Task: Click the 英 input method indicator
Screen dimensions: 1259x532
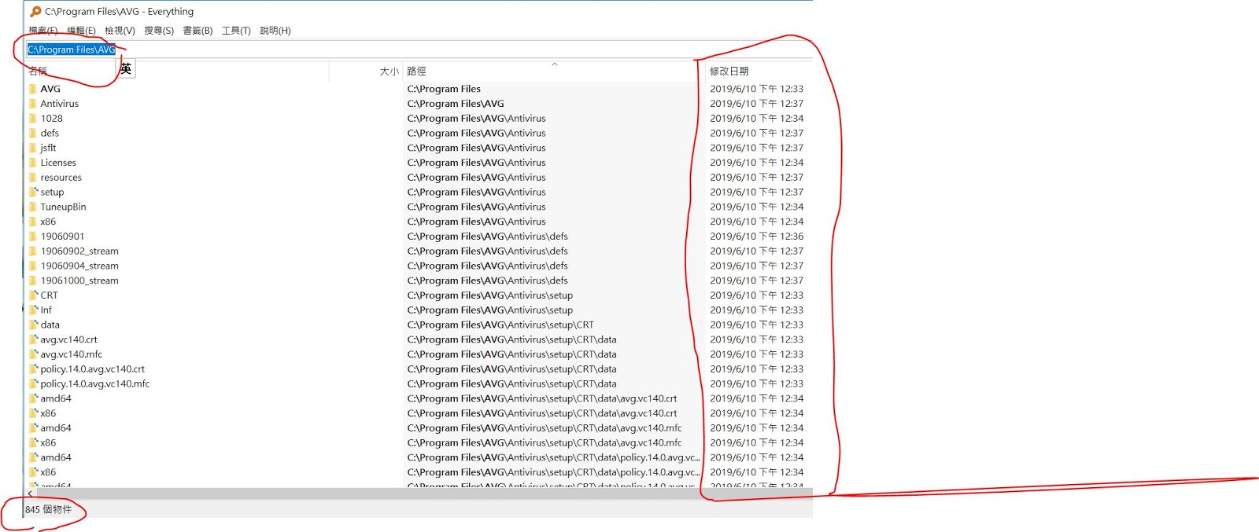Action: pyautogui.click(x=126, y=69)
